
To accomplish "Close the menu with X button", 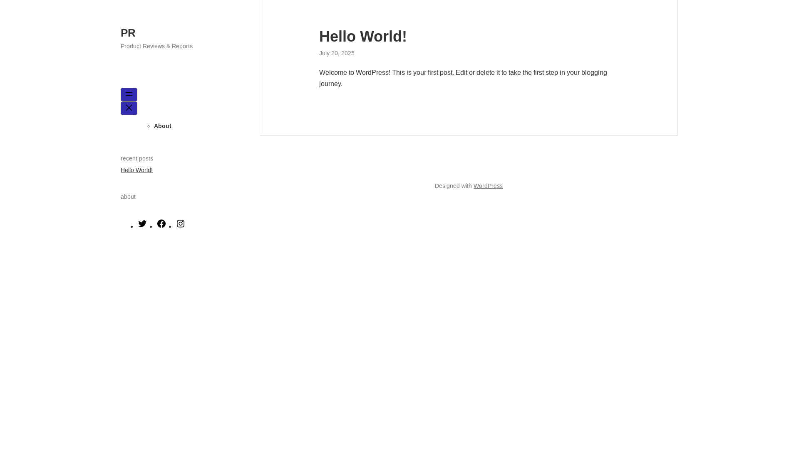I will 129,108.
